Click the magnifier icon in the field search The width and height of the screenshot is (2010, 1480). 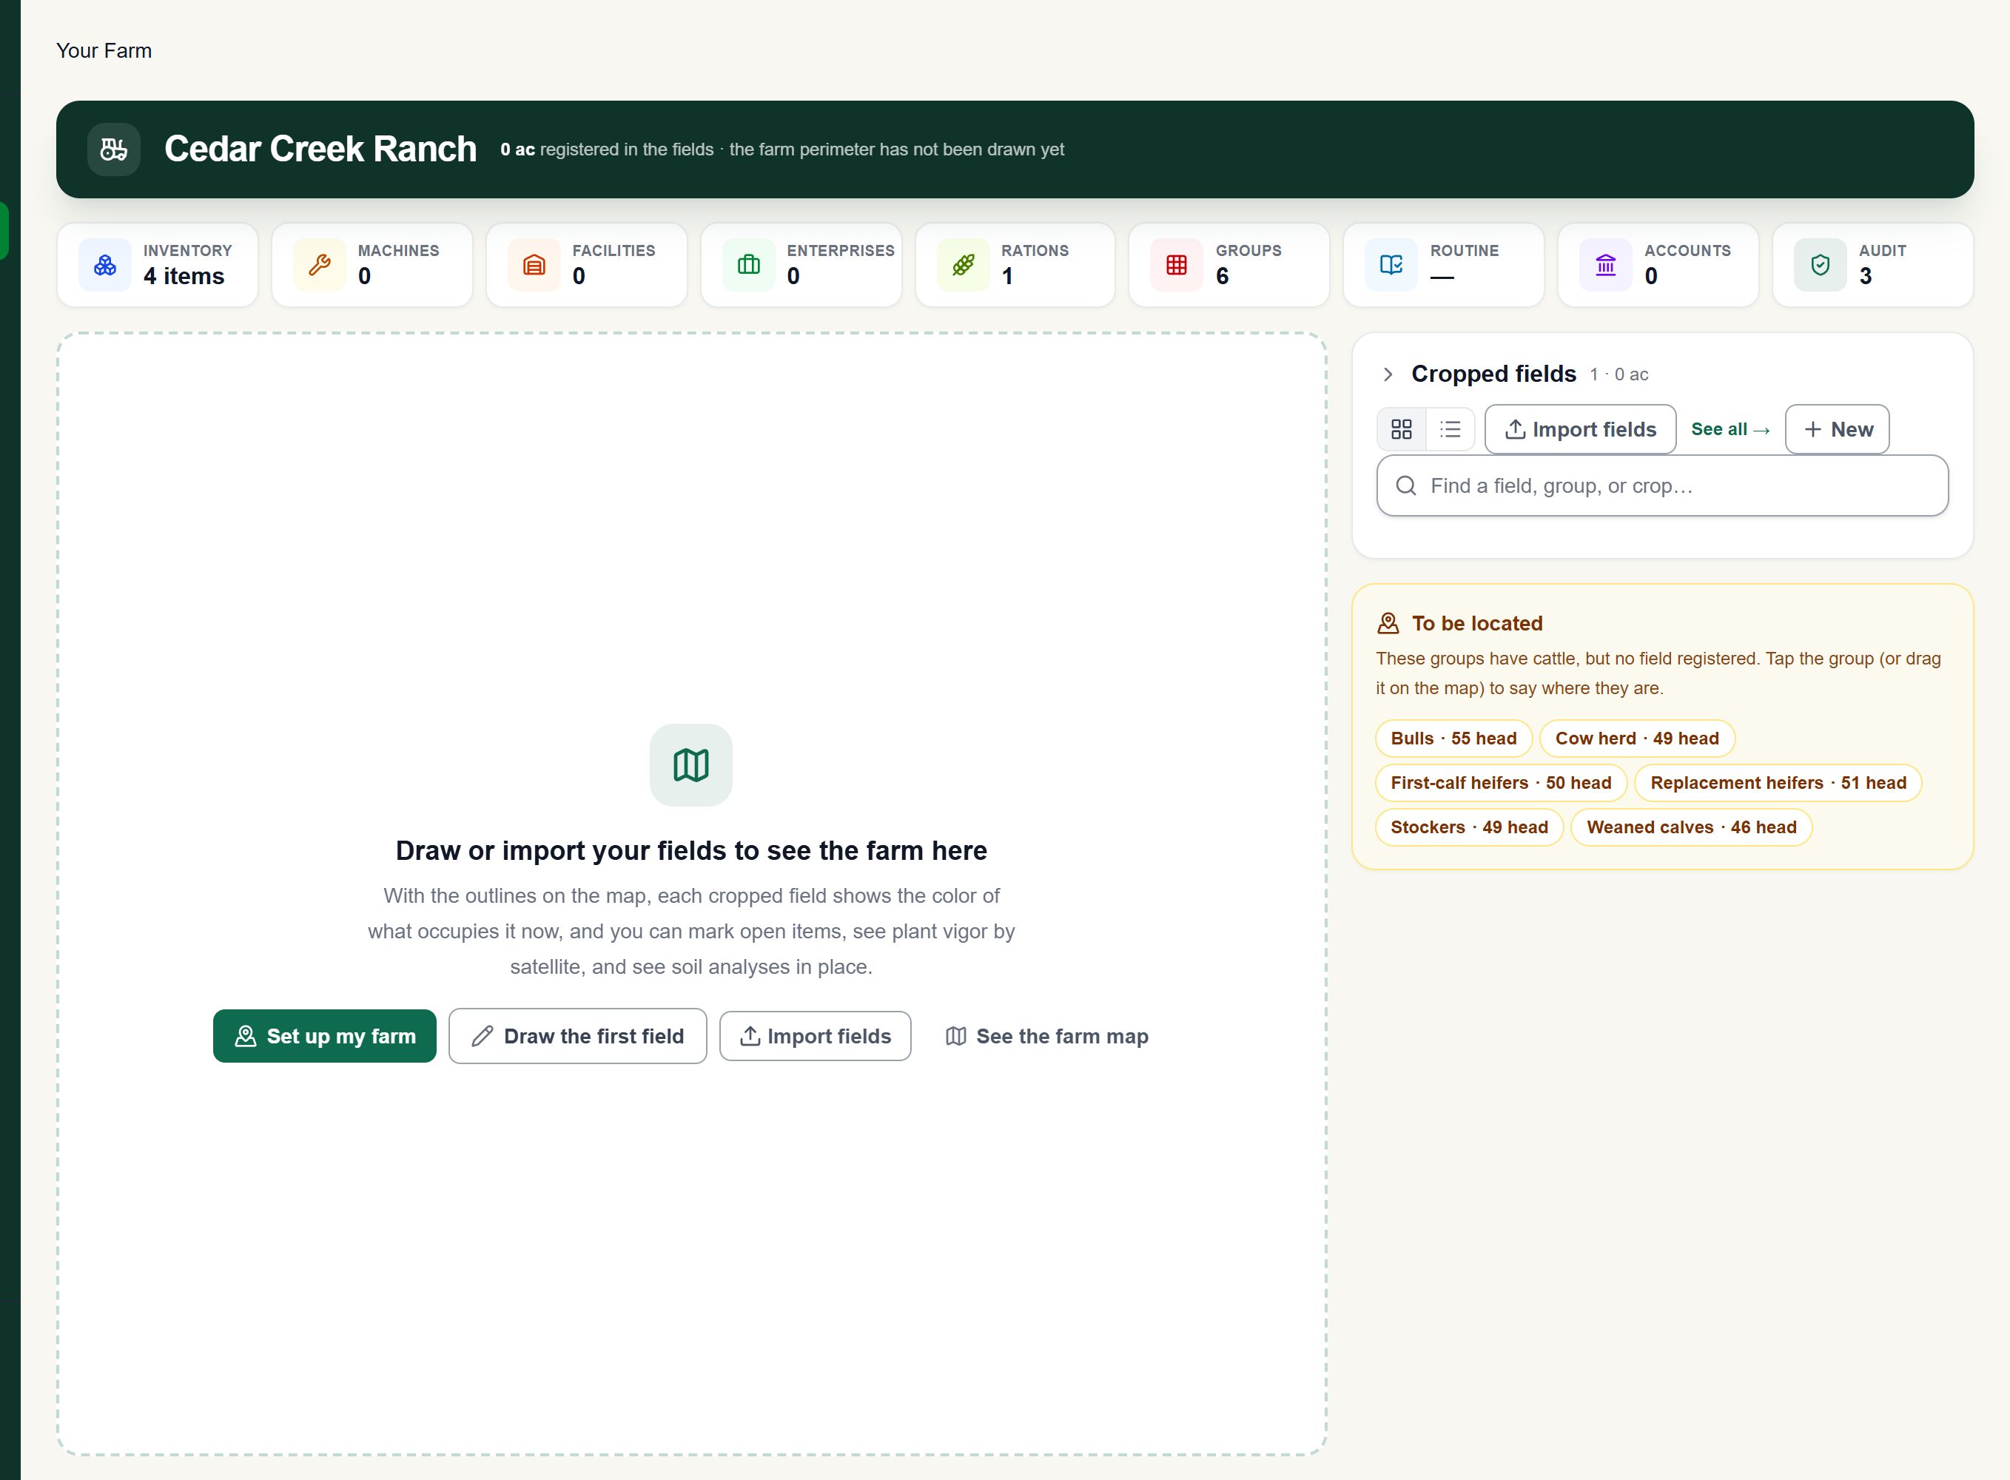click(1406, 485)
